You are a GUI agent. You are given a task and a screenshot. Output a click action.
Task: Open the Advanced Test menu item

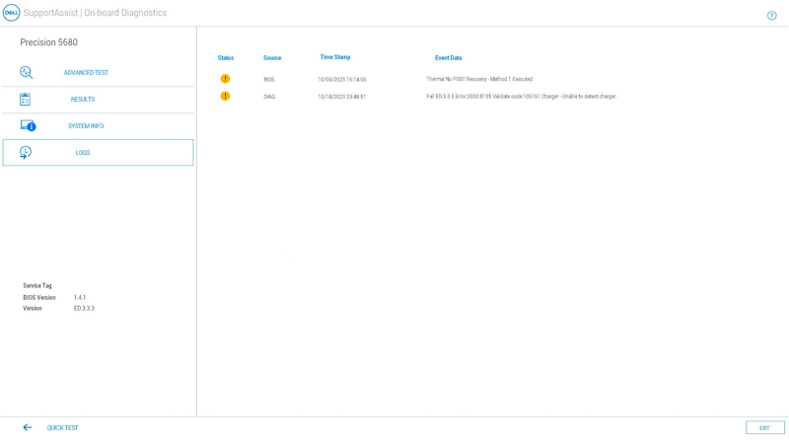pyautogui.click(x=98, y=72)
